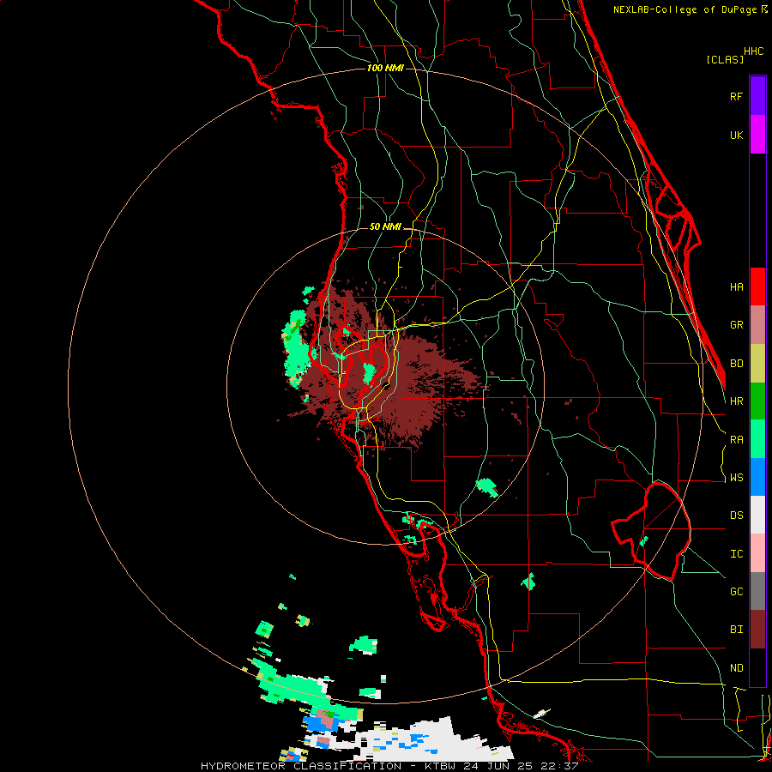Click the HHC product code label
The height and width of the screenshot is (772, 772).
(754, 51)
